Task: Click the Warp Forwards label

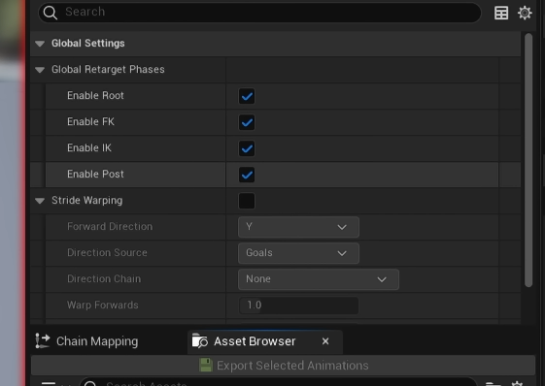Action: [103, 305]
